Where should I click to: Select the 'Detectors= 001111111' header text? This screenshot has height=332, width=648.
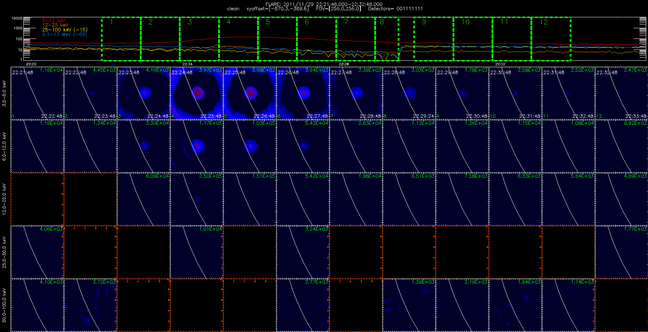tap(396, 8)
